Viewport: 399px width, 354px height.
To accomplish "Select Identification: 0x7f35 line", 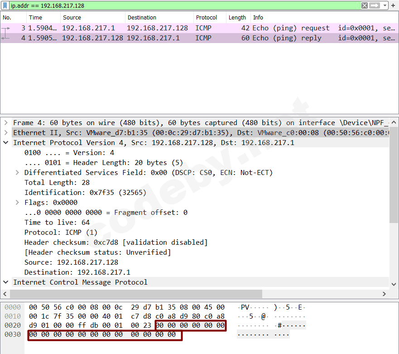I will 85,193.
